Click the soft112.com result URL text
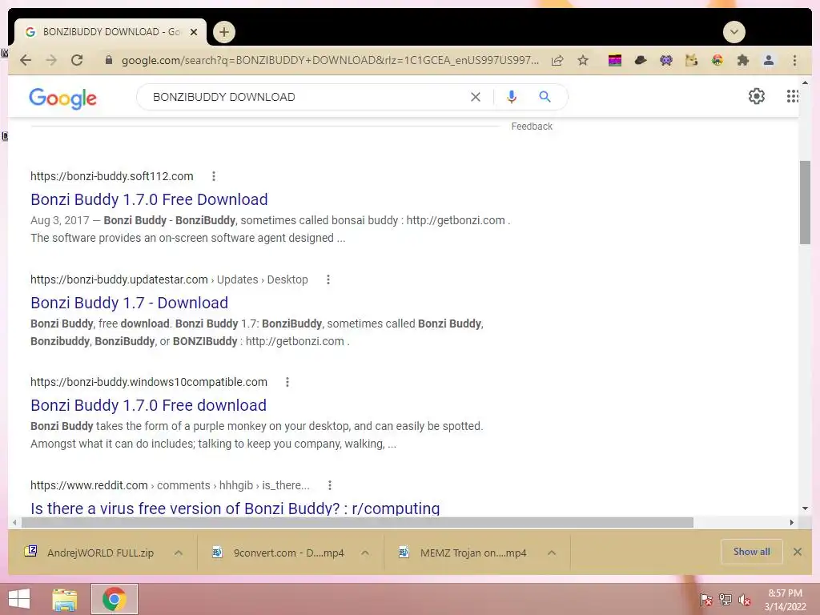 point(112,176)
